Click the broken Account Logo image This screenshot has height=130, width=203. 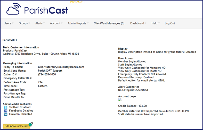120,100
